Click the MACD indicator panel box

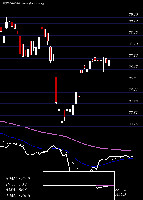[79, 186]
